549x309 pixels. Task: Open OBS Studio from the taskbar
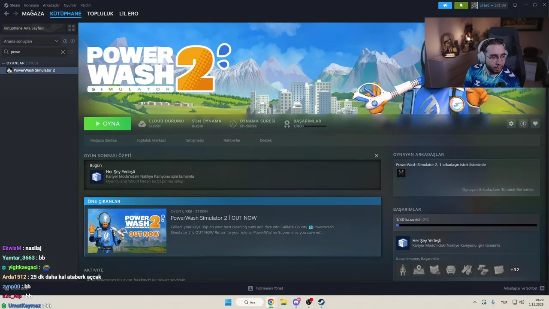[309, 302]
